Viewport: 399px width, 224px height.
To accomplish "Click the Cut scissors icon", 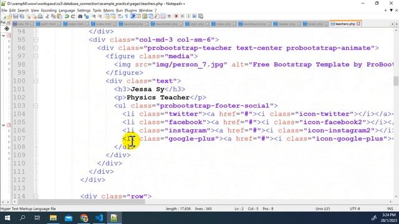I will pyautogui.click(x=47, y=16).
